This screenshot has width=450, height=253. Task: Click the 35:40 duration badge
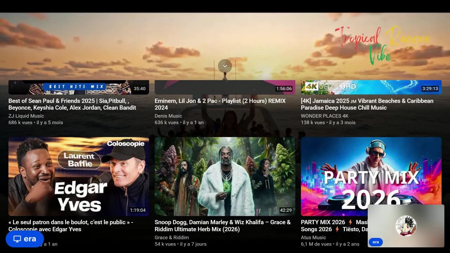[140, 89]
